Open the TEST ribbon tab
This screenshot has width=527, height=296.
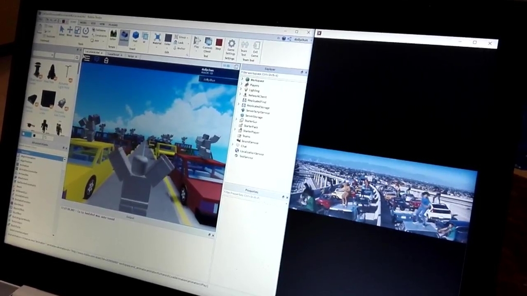[93, 24]
